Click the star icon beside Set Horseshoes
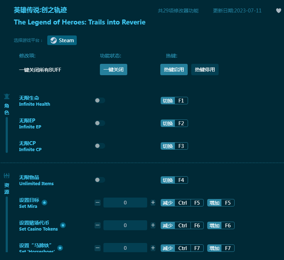The height and width of the screenshot is (260, 284). pyautogui.click(x=60, y=248)
